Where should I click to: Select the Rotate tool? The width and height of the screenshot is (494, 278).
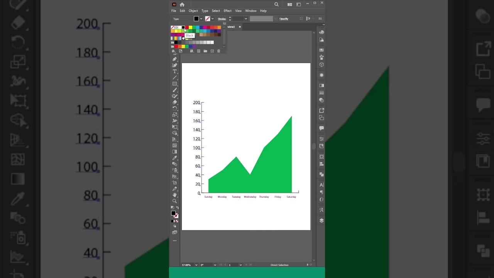coord(174,108)
